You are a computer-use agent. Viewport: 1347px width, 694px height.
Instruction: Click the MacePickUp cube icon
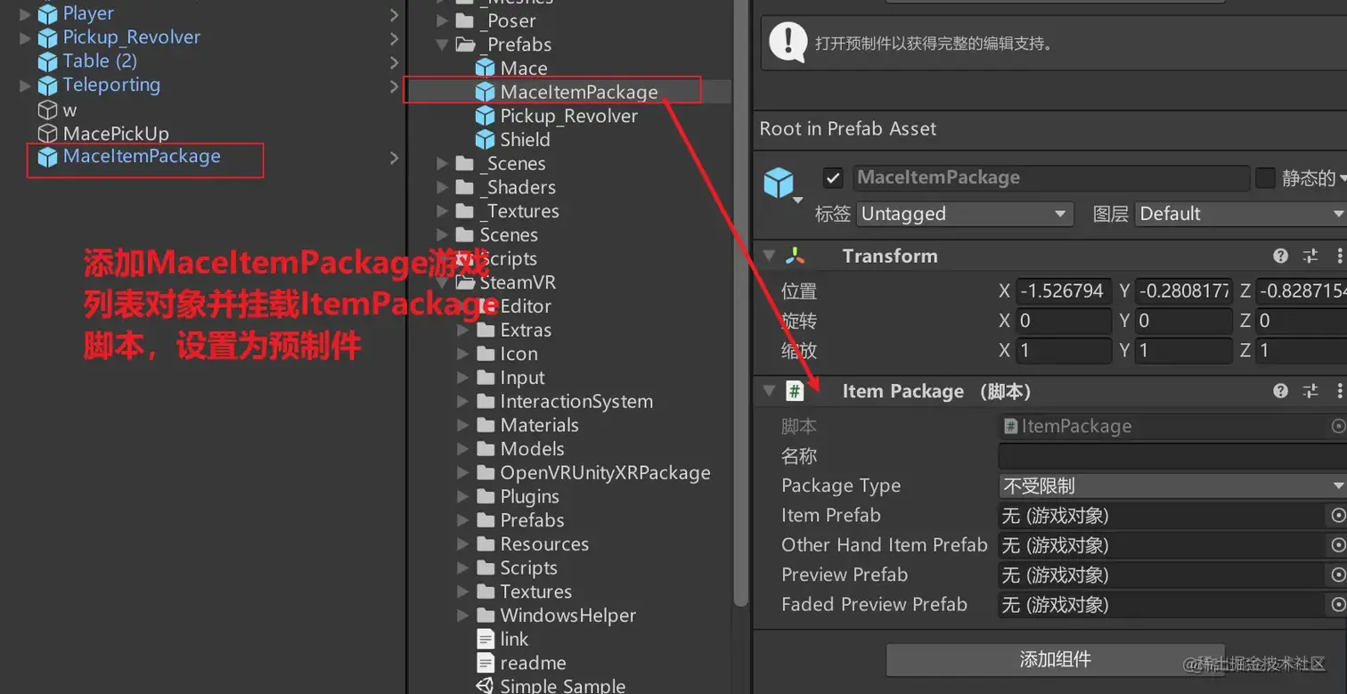pyautogui.click(x=47, y=134)
